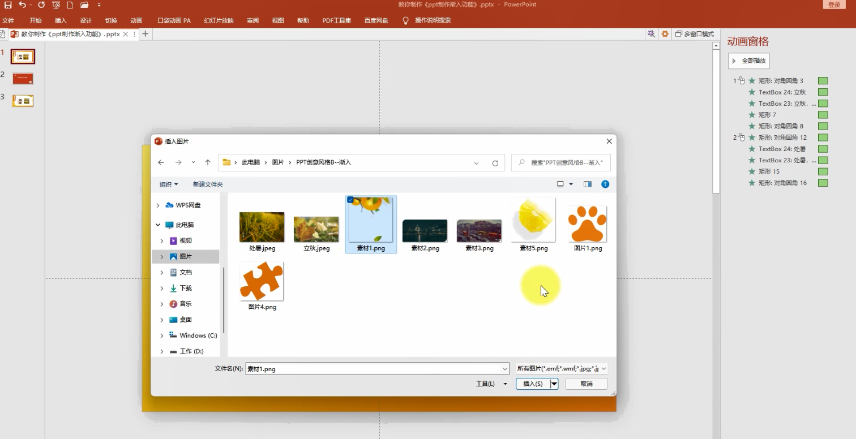Click the 登录 button
Image resolution: width=856 pixels, height=439 pixels.
[x=834, y=5]
